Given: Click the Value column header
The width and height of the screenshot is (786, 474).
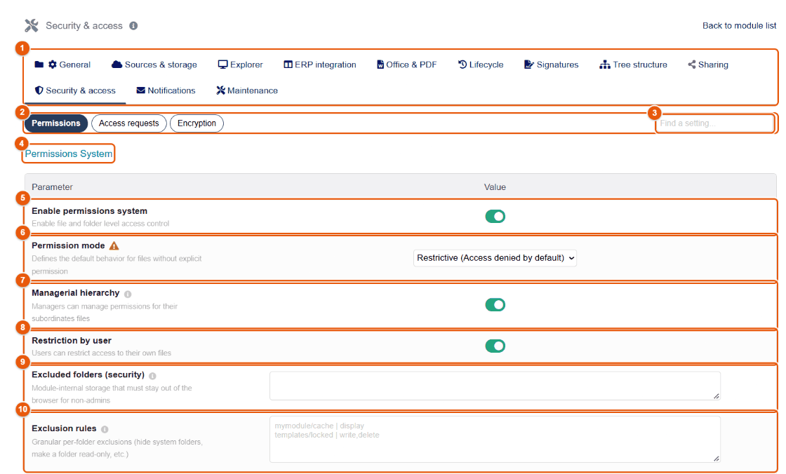Looking at the screenshot, I should tap(495, 187).
